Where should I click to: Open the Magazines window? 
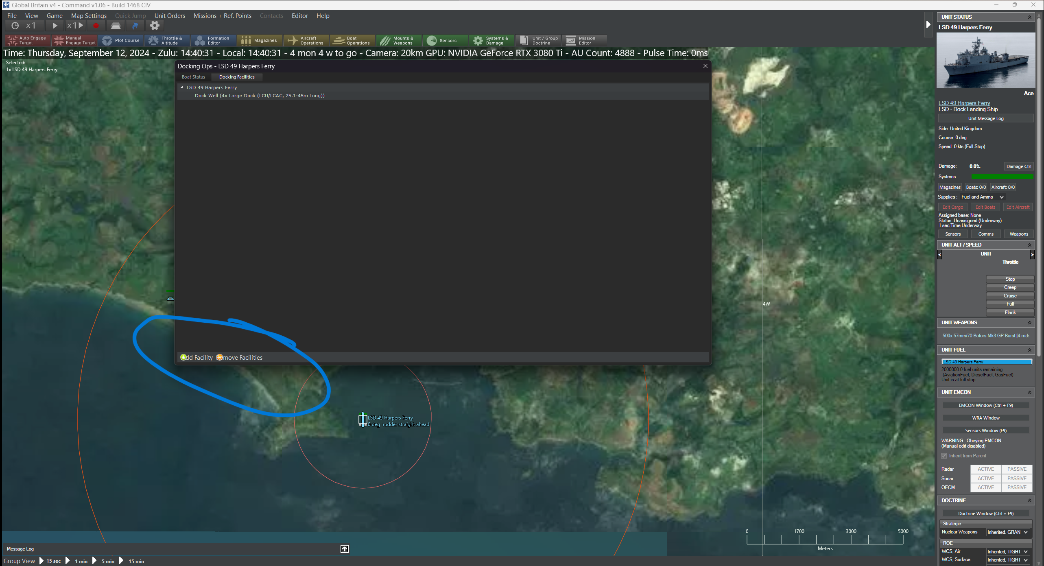tap(260, 40)
